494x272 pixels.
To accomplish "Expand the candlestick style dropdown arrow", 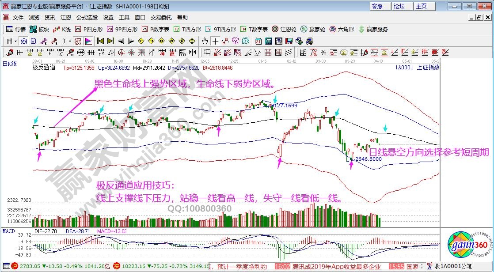I will (x=70, y=41).
